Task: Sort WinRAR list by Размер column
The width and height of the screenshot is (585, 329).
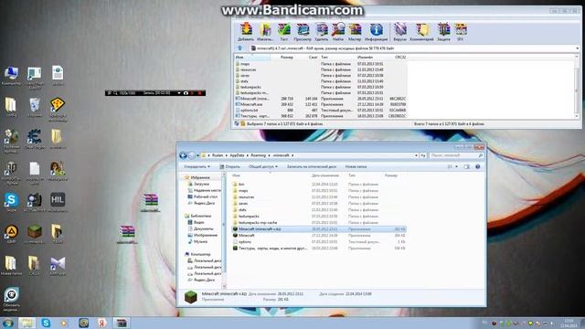Action: pyautogui.click(x=286, y=57)
